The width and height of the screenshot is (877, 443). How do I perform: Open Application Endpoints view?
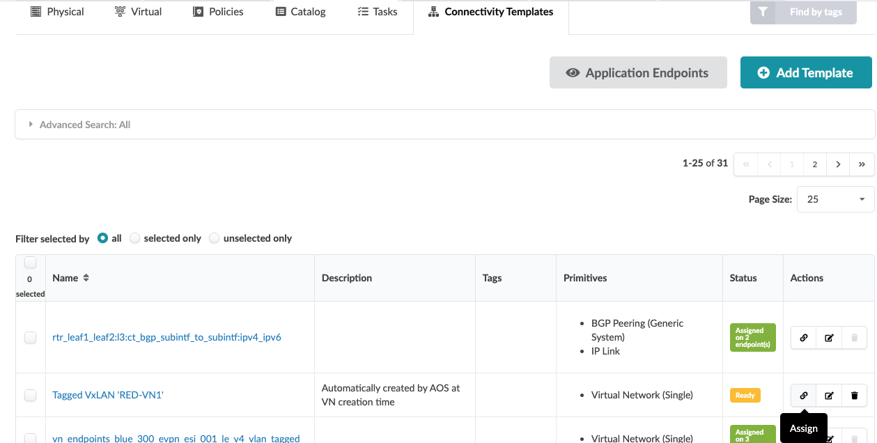637,72
